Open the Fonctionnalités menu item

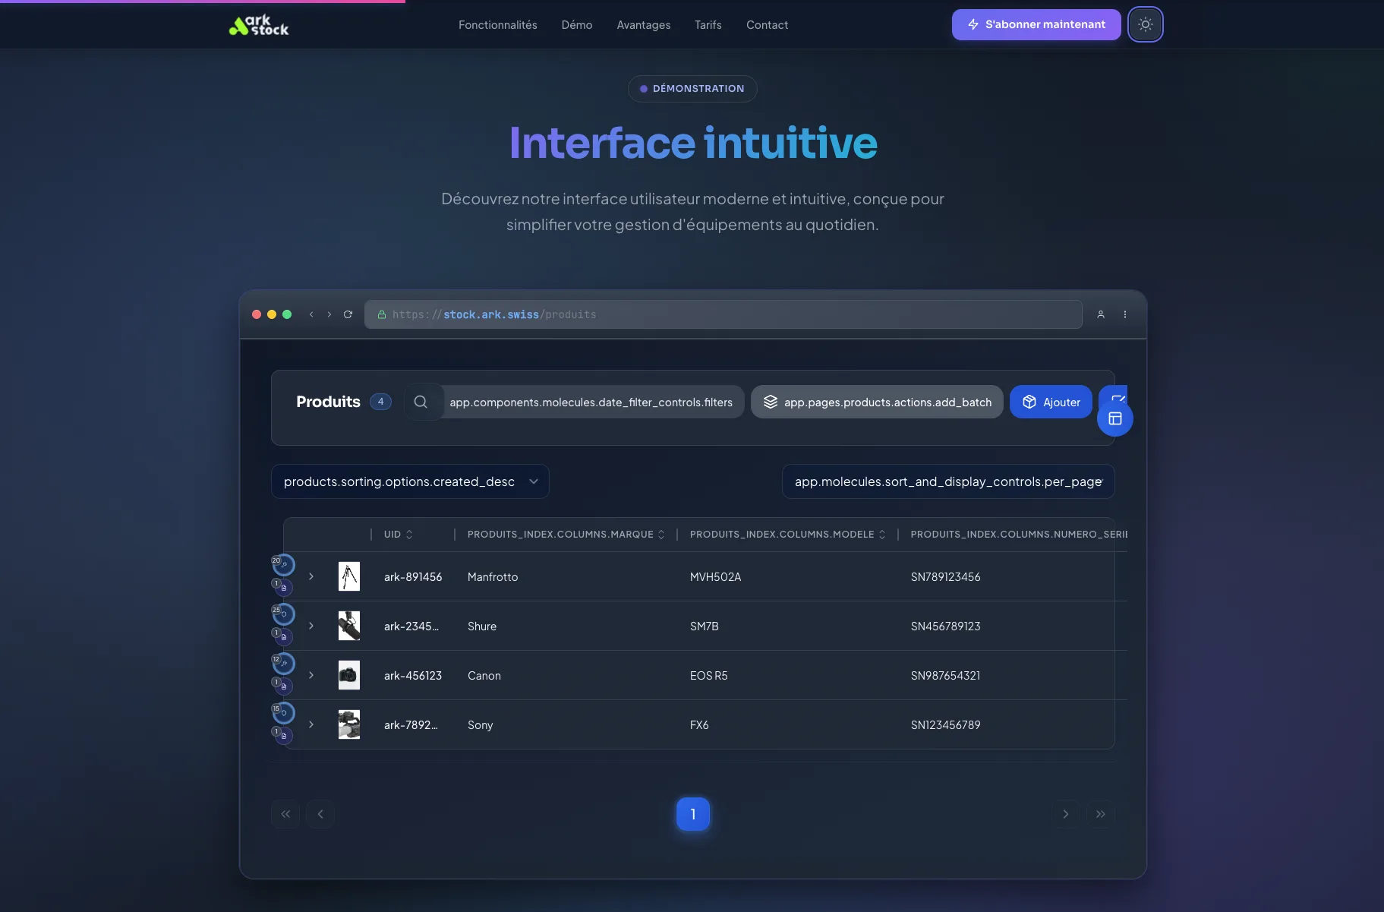coord(498,24)
